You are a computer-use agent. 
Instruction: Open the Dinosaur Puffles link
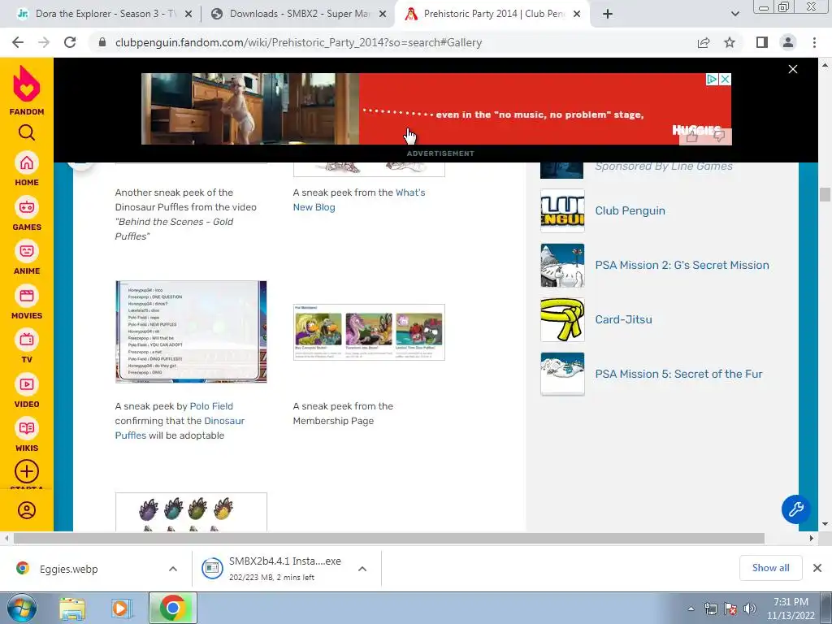[x=180, y=427]
